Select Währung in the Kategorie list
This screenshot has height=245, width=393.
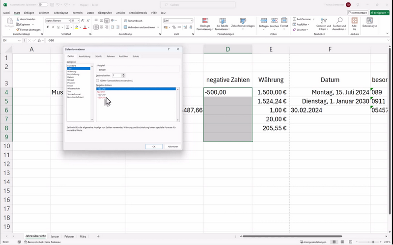pos(72,71)
